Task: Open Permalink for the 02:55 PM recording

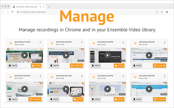Action: click(x=160, y=66)
